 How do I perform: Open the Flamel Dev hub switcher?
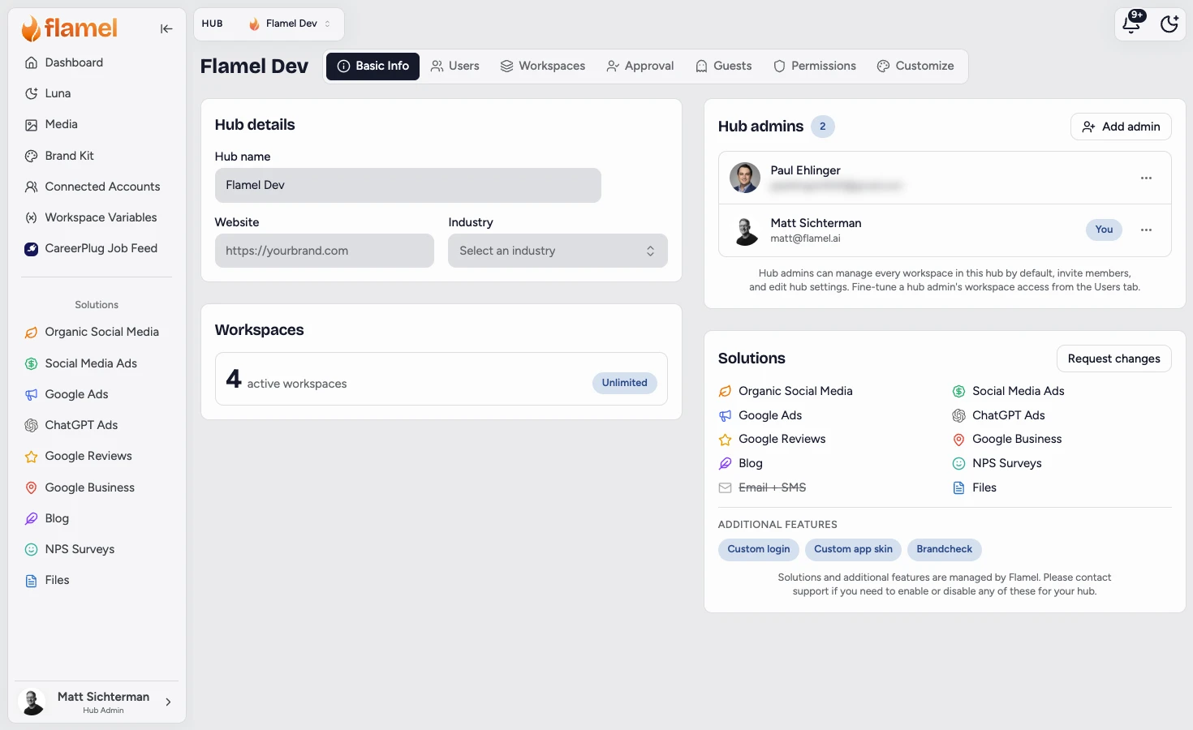[x=291, y=24]
